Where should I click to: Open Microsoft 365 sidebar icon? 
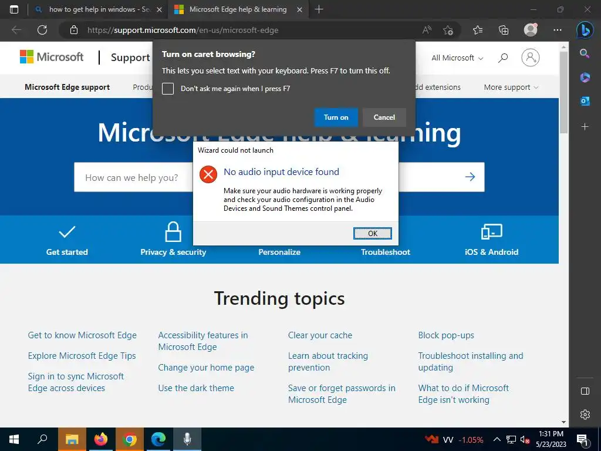(585, 77)
